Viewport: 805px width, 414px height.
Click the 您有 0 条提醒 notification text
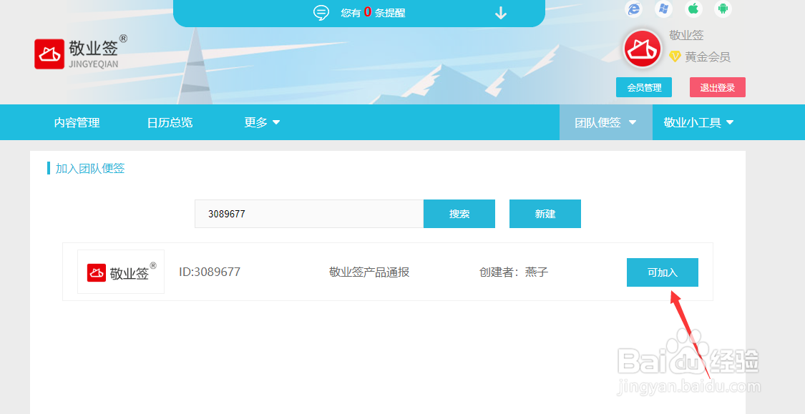(374, 13)
